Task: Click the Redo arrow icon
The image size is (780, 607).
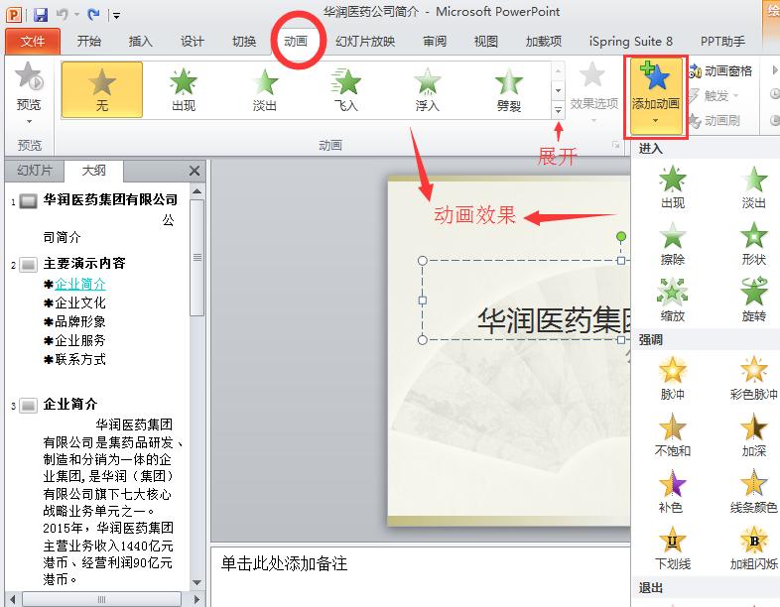Action: [x=93, y=15]
